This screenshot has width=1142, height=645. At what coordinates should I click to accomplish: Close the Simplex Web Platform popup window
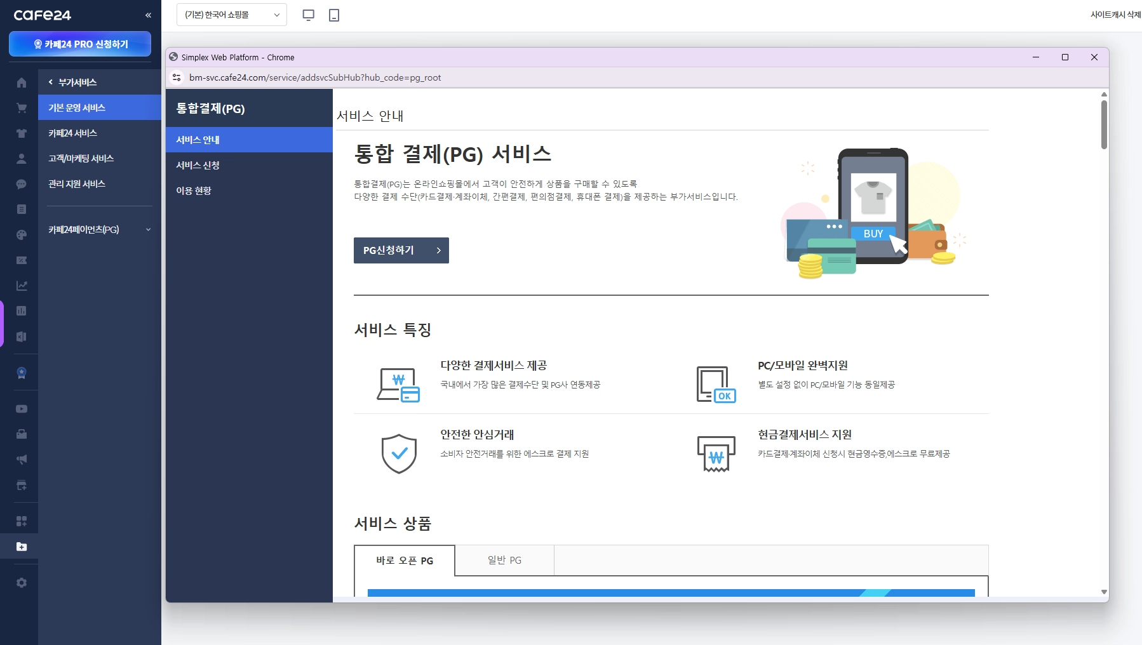pyautogui.click(x=1094, y=57)
